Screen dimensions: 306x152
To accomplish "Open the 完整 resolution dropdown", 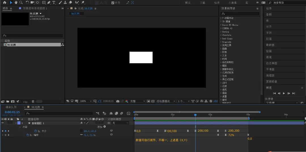I will click(138, 101).
